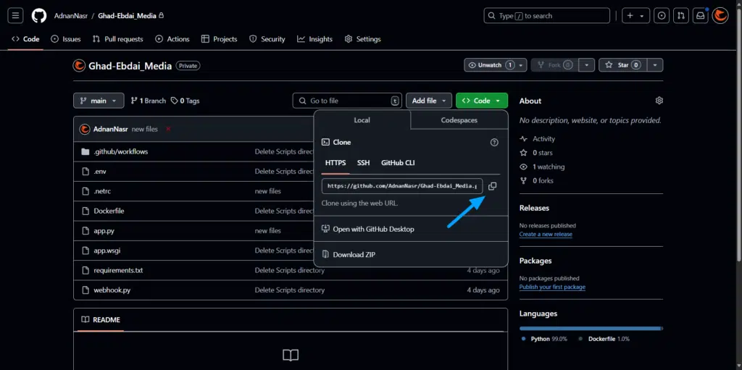Click the Python language bar segment
This screenshot has width=742, height=370.
(x=590, y=328)
